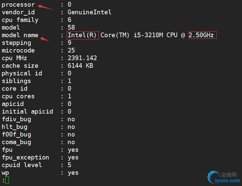Select the '6144 KB' cache value
This screenshot has width=242, height=186.
pyautogui.click(x=81, y=65)
